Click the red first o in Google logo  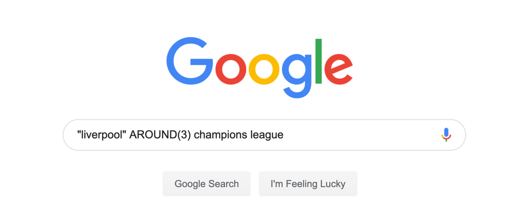(x=231, y=69)
